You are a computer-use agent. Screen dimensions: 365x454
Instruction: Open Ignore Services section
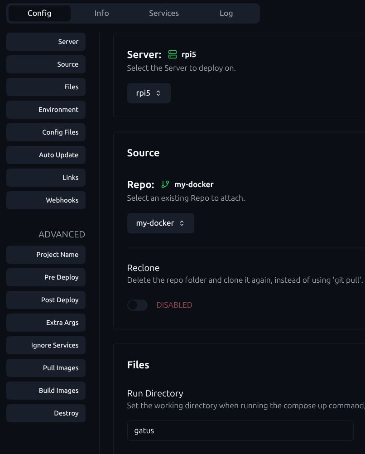point(46,345)
